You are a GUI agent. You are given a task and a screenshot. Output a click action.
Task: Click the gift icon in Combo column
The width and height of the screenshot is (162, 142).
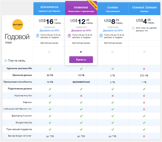pyautogui.click(x=101, y=36)
